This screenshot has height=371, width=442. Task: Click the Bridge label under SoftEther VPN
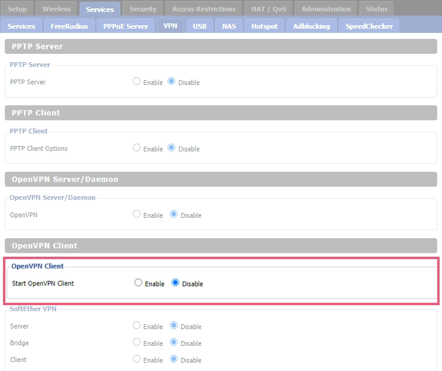[x=19, y=343]
